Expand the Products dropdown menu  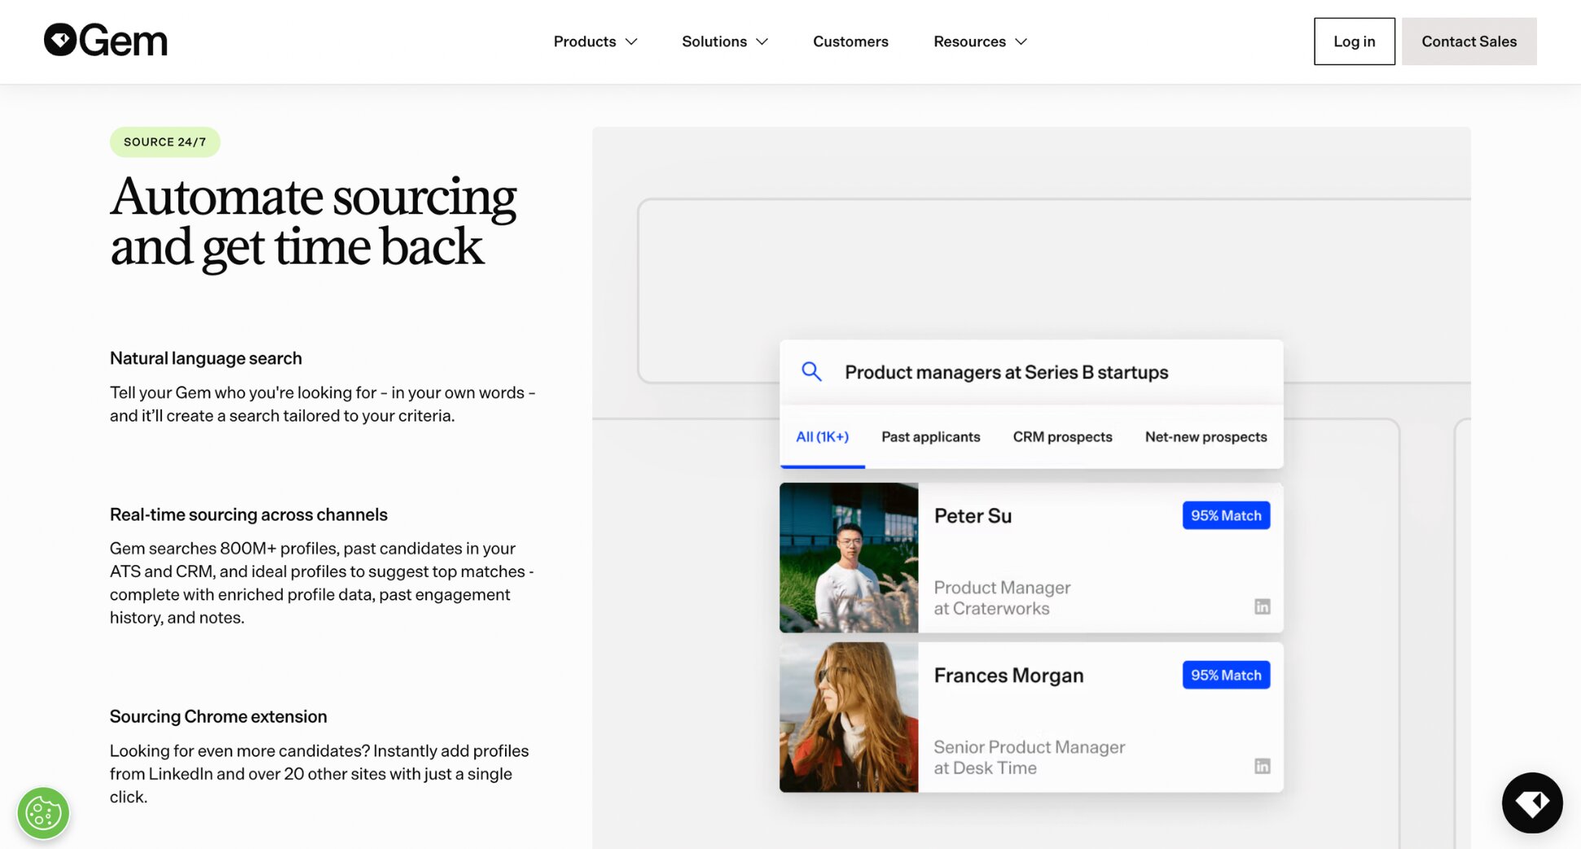(595, 42)
